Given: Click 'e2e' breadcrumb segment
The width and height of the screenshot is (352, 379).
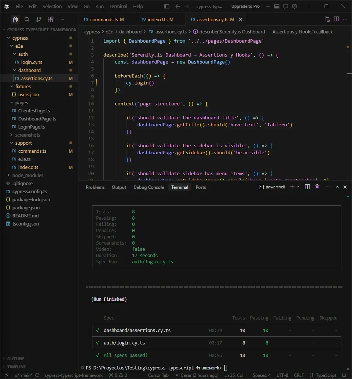Looking at the screenshot, I should click(x=109, y=32).
